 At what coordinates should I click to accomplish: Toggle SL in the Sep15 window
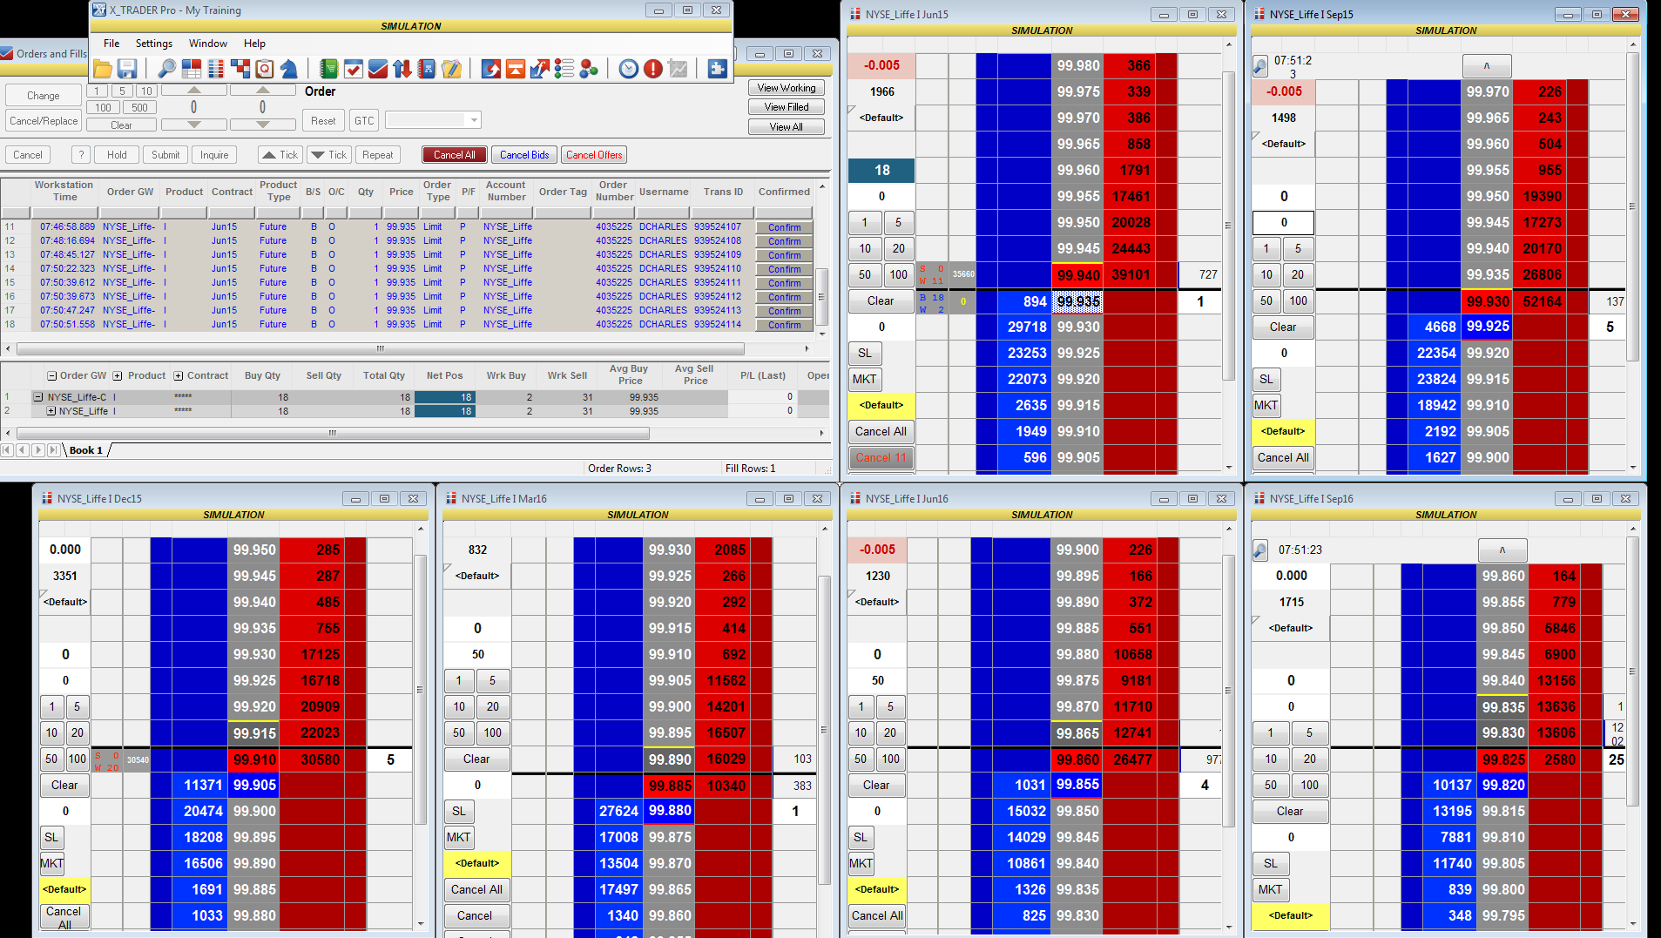tap(1266, 379)
